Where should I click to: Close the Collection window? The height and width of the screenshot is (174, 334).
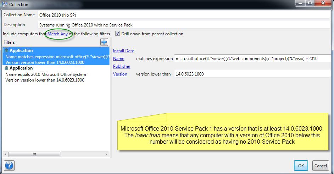pyautogui.click(x=323, y=3)
